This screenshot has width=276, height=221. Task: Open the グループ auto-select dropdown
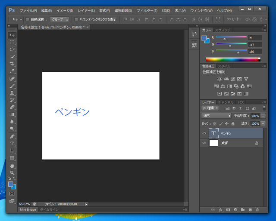(60, 19)
